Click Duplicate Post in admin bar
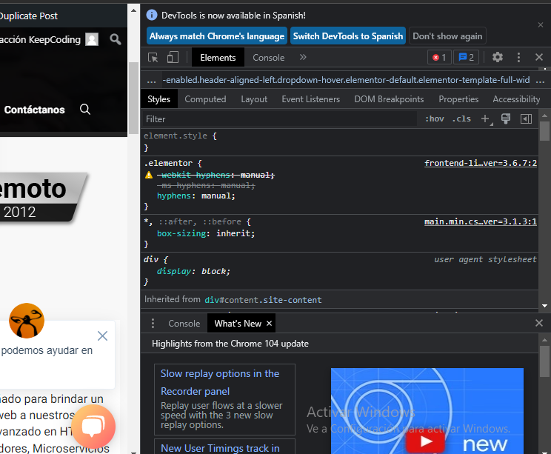 pyautogui.click(x=28, y=16)
